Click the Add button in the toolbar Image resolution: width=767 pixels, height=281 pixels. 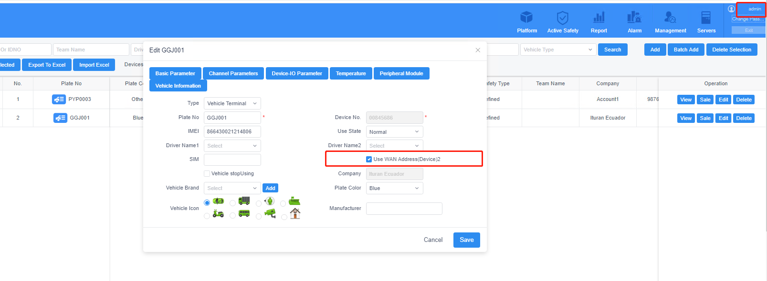(655, 50)
